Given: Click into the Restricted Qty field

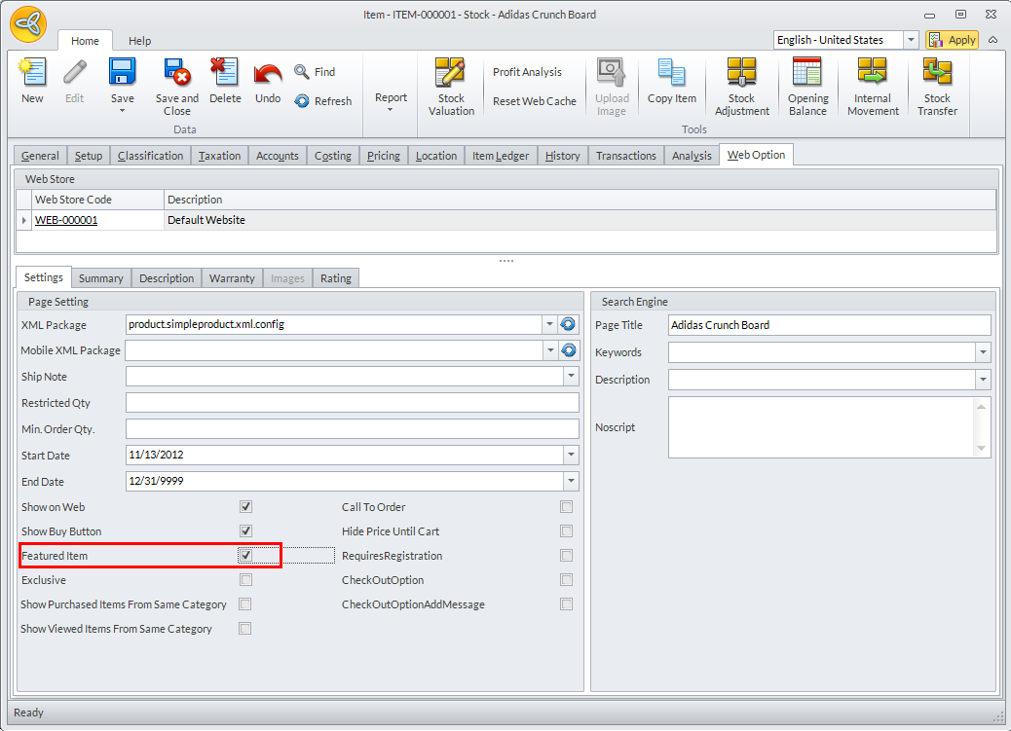Looking at the screenshot, I should pyautogui.click(x=352, y=403).
